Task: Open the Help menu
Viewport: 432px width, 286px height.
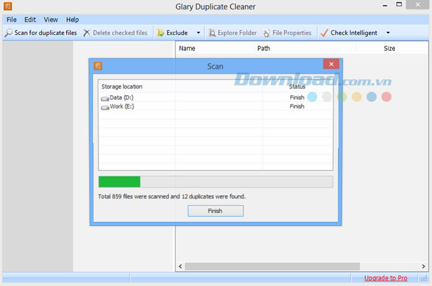Action: coord(72,20)
